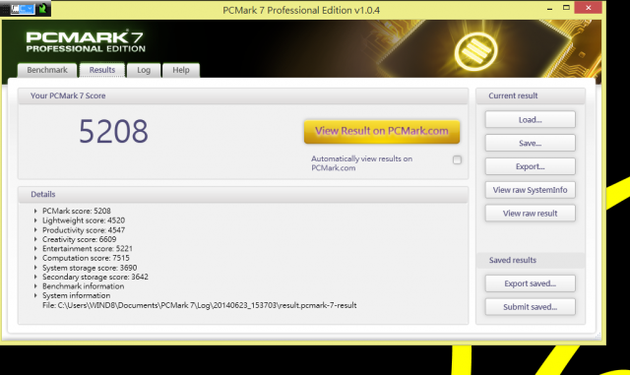This screenshot has height=375, width=630.
Task: Click the Export saved... button
Action: [530, 283]
